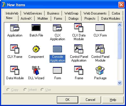Click the scrollbar up arrow

(119, 25)
